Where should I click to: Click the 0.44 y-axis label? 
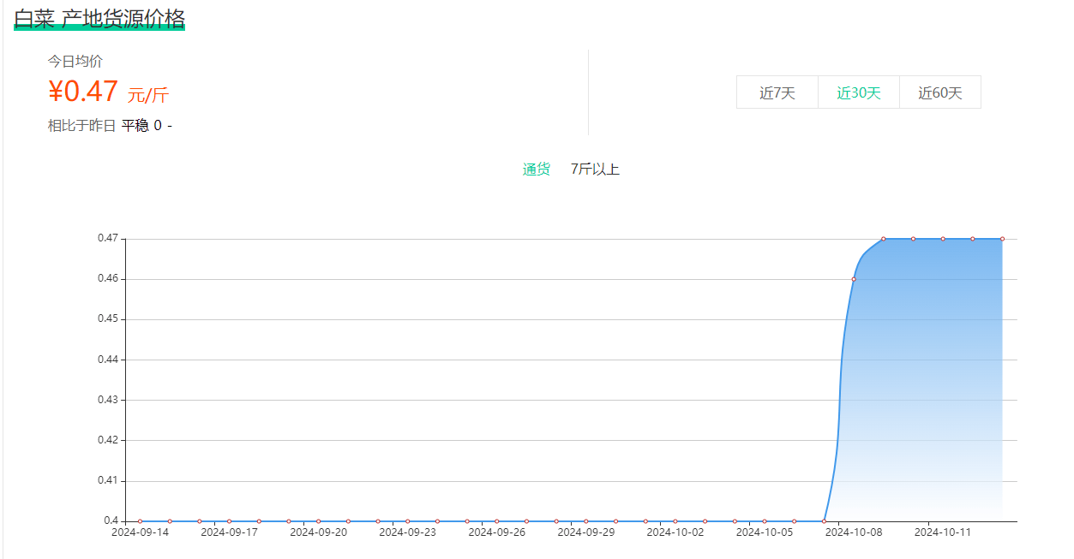pos(108,360)
